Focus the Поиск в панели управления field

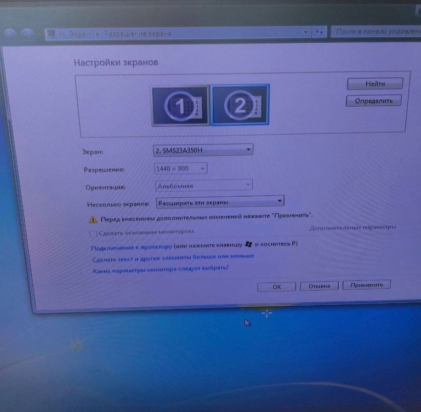pyautogui.click(x=376, y=32)
